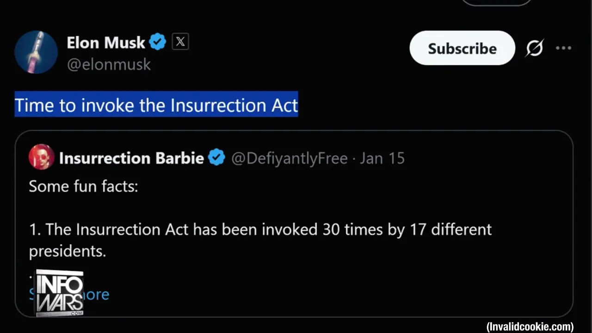Click verified checkmark next to Insurrection Barbie
Image resolution: width=592 pixels, height=333 pixels.
coord(216,158)
